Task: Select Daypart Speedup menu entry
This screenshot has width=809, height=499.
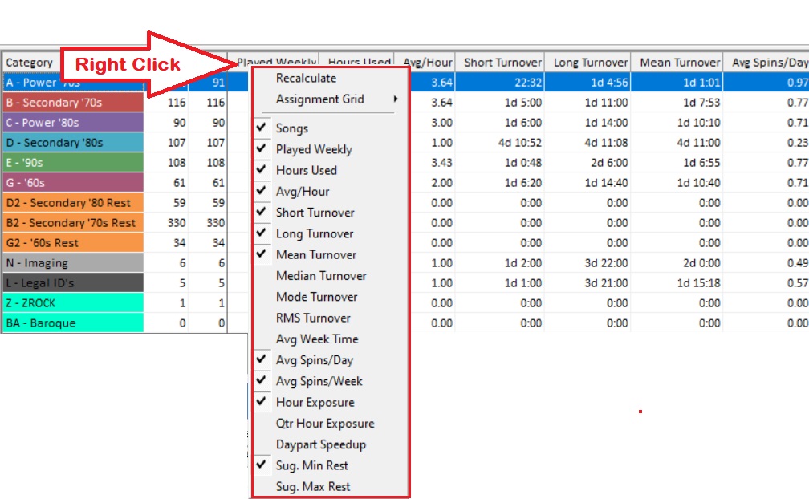Action: [x=321, y=444]
